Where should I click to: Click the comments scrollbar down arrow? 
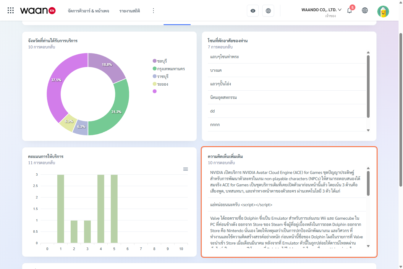(x=368, y=246)
